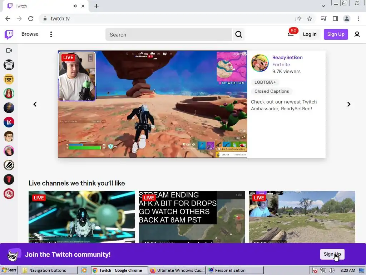Screen dimensions: 366x275
Task: Click the 8:23 AM system clock
Action: [347, 270]
